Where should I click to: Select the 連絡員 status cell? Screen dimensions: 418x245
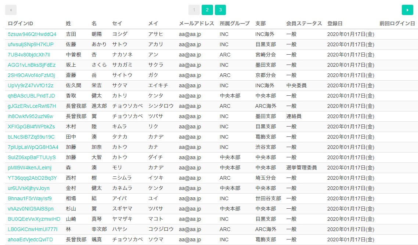coord(294,116)
